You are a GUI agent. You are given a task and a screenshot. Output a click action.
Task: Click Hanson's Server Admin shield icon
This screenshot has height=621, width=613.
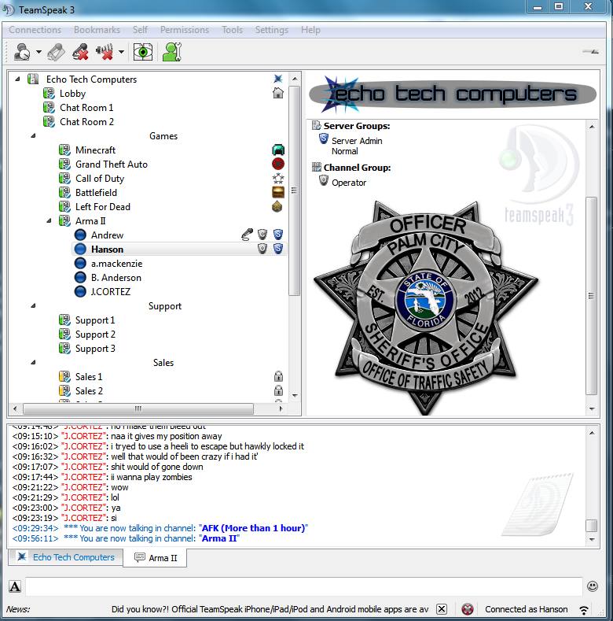pyautogui.click(x=278, y=249)
